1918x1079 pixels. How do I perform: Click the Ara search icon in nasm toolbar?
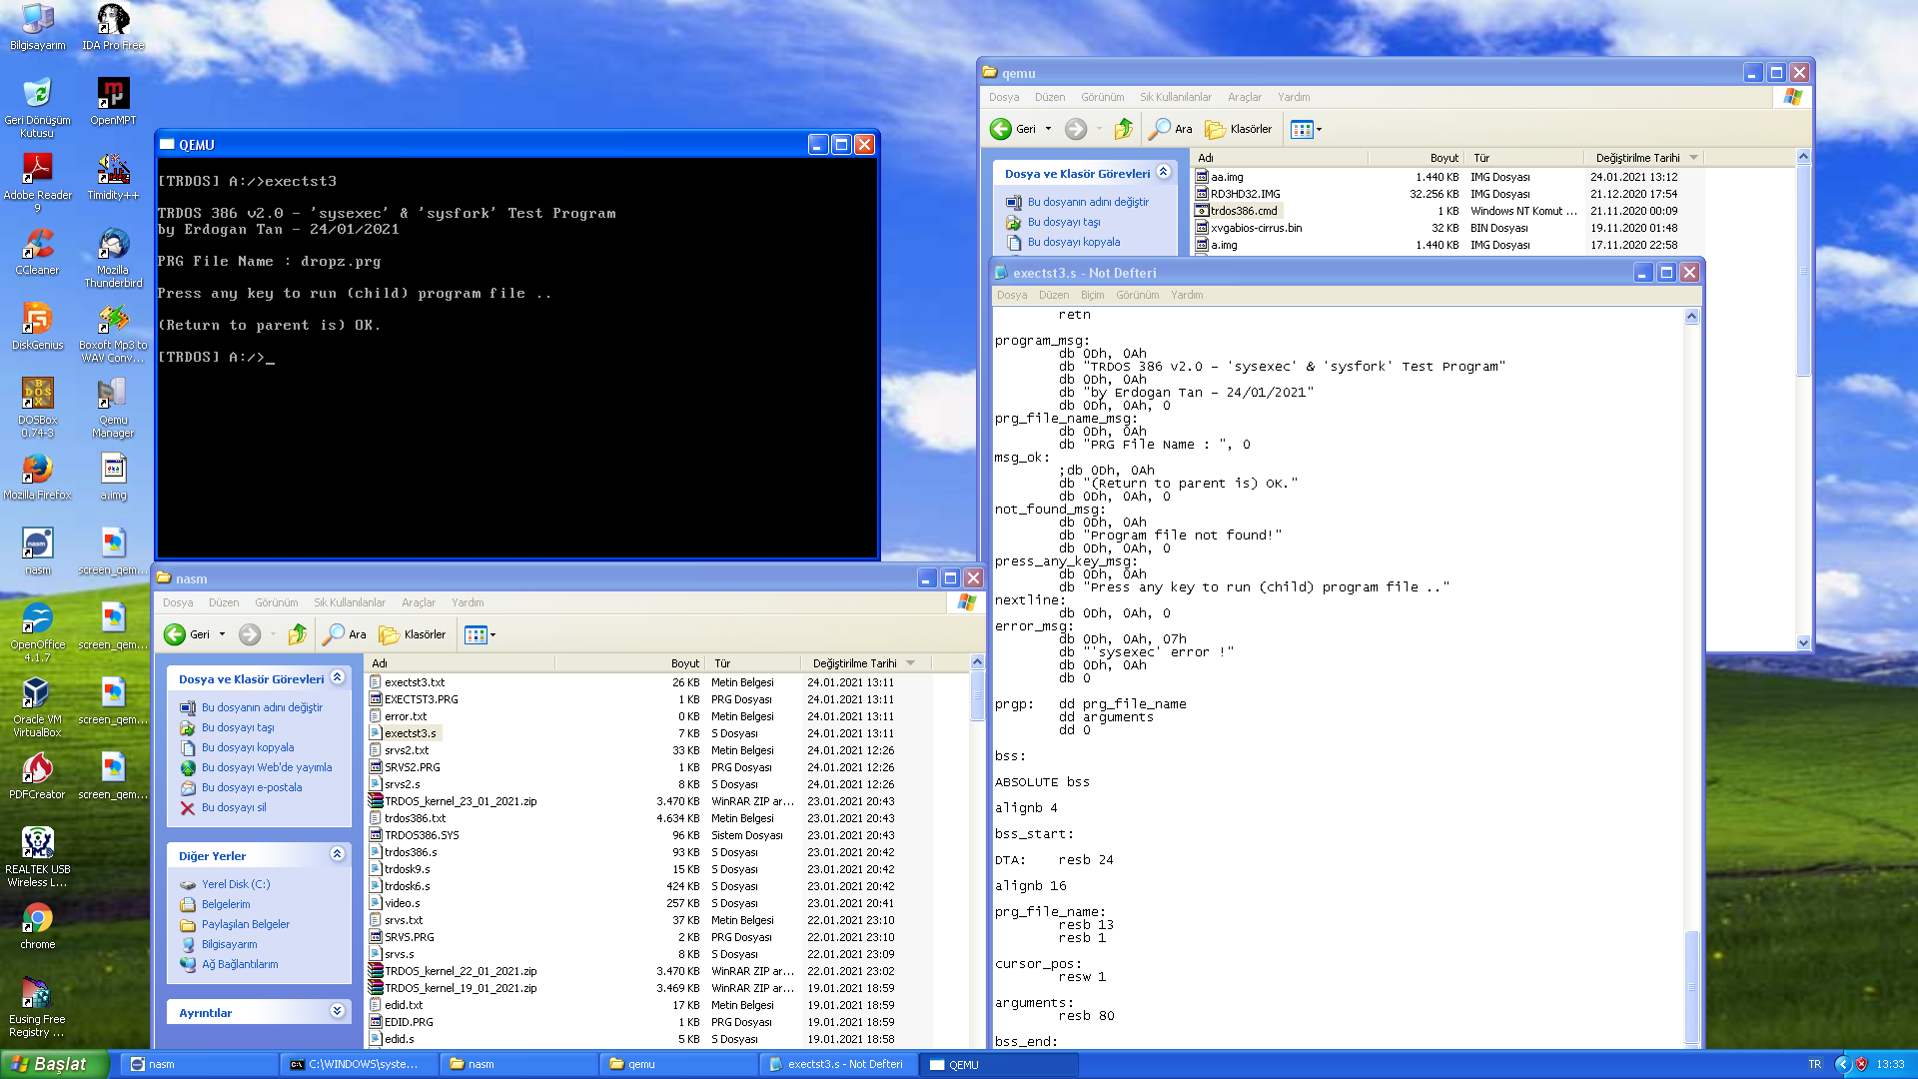click(x=334, y=634)
